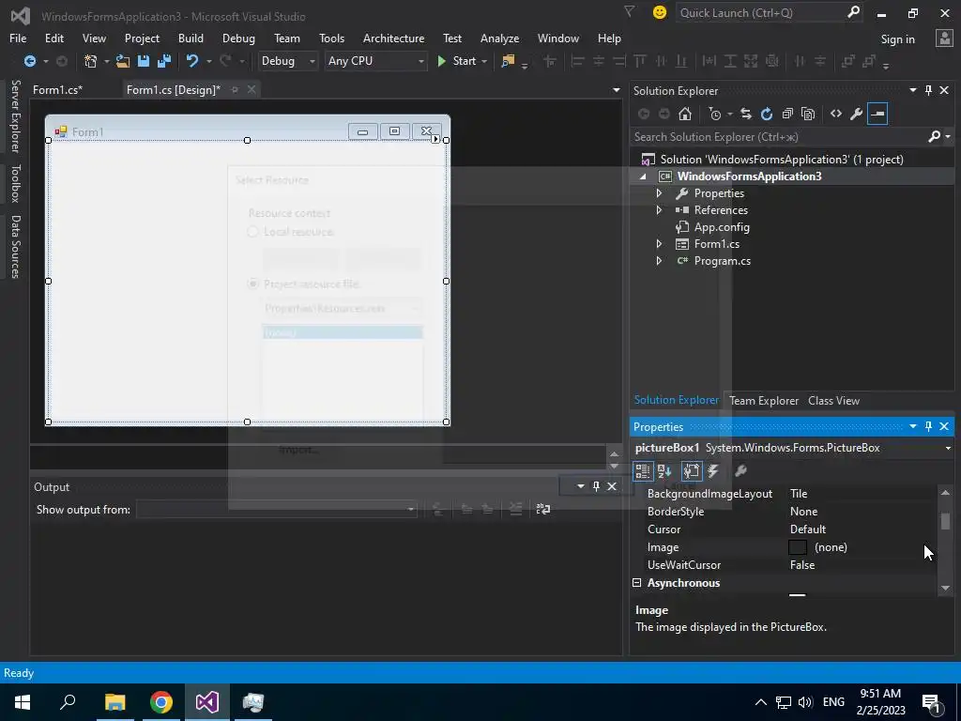Click the Image property color preview swatch
This screenshot has width=961, height=721.
click(x=798, y=547)
